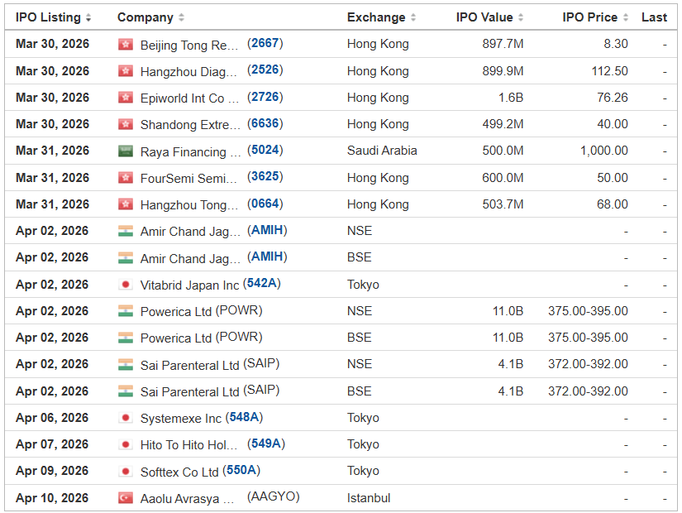Open ticker link 2667

[265, 43]
